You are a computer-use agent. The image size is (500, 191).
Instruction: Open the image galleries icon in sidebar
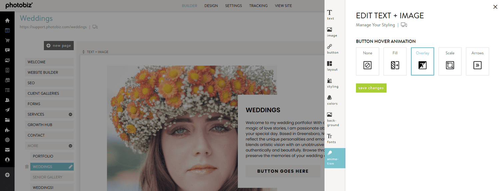click(x=7, y=60)
